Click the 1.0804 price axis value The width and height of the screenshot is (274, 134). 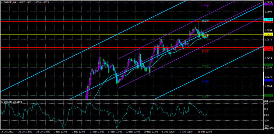click(x=268, y=12)
